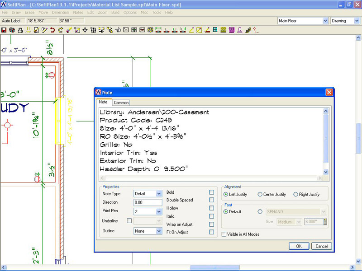Viewport: 362px width, 271px height.
Task: Open the Build menu
Action: click(x=115, y=13)
